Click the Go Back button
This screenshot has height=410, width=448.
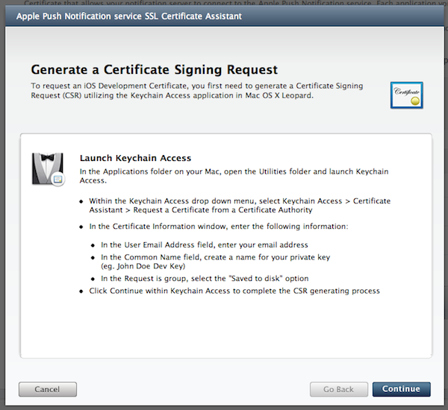[x=338, y=389]
